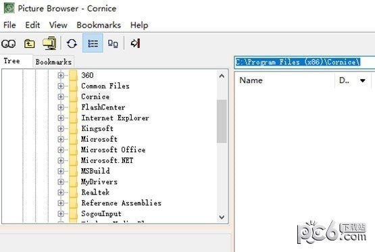375x252 pixels.
Task: Expand the Microsoft Office folder node
Action: click(61, 150)
